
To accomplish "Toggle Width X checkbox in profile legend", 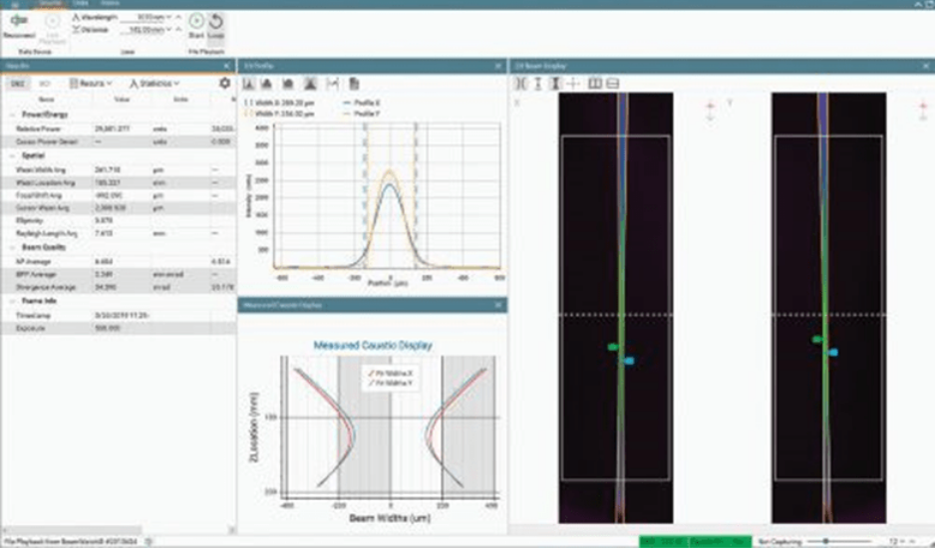I will click(247, 102).
